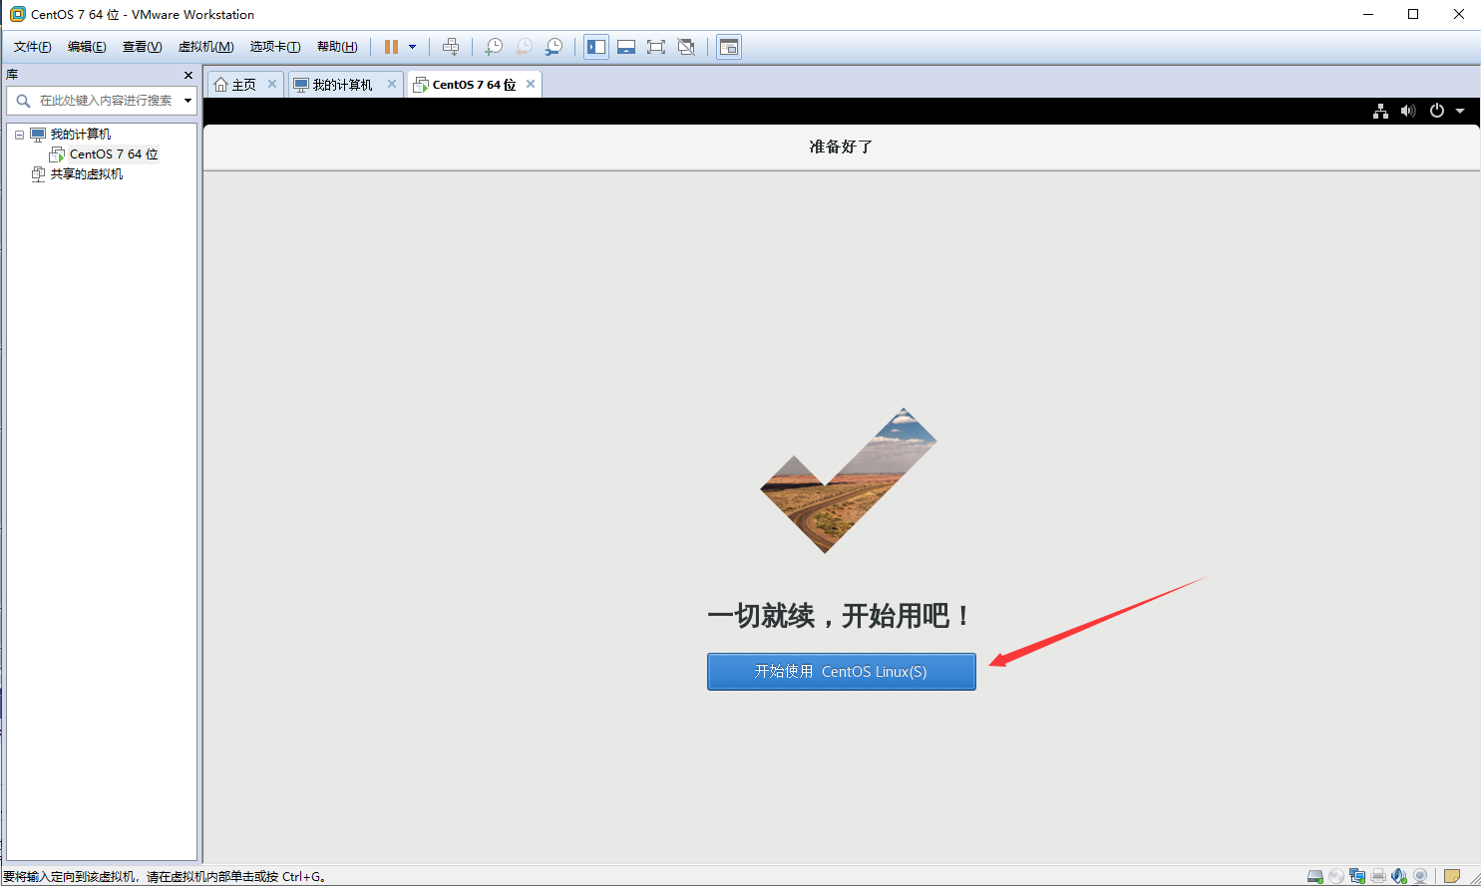Take a snapshot of this virtual machine

[x=494, y=47]
